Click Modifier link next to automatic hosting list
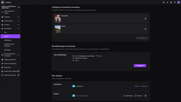 tap(99, 56)
